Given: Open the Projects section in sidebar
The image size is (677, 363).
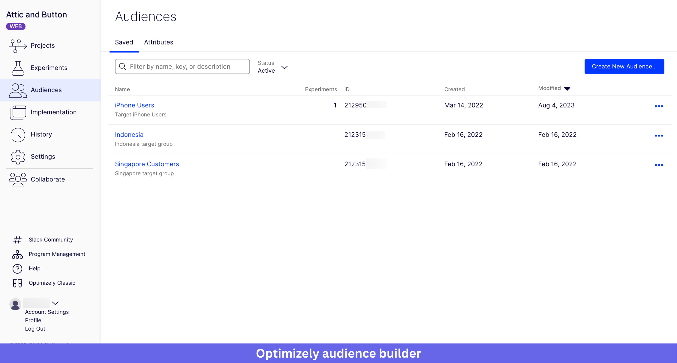Looking at the screenshot, I should click(x=17, y=46).
